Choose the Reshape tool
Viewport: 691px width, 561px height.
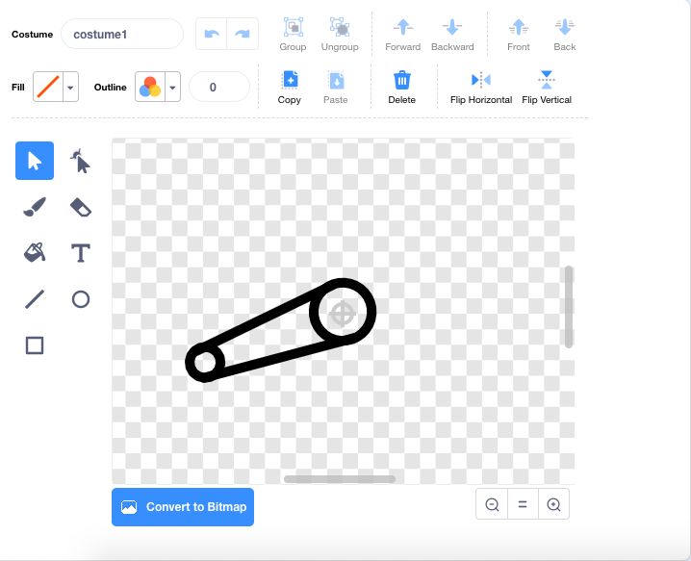tap(80, 161)
